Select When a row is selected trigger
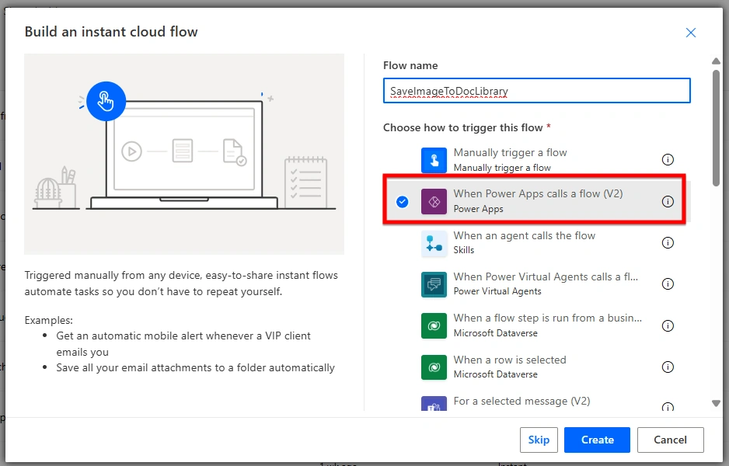This screenshot has height=466, width=729. pos(536,367)
